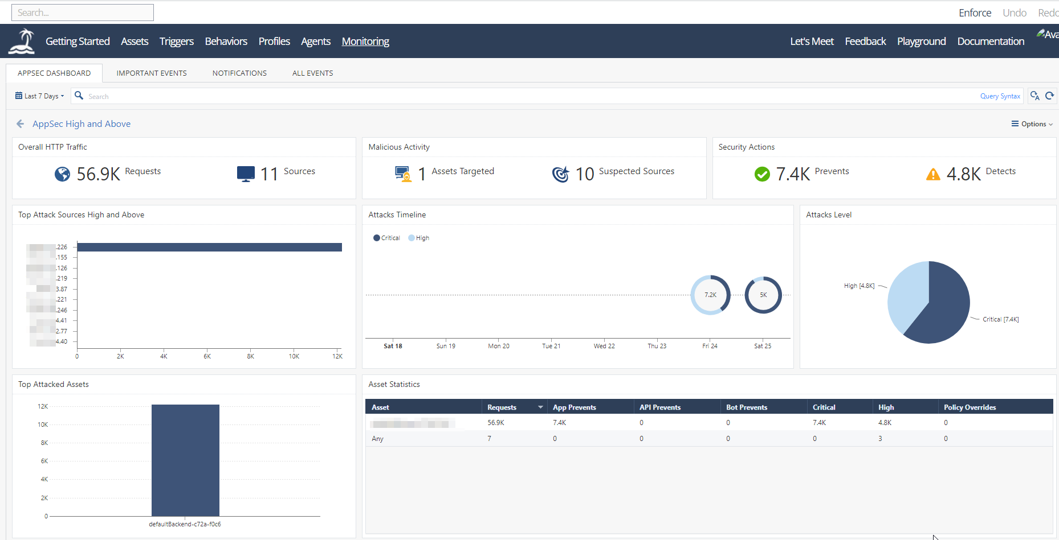Click the top-left Search input field

[82, 12]
